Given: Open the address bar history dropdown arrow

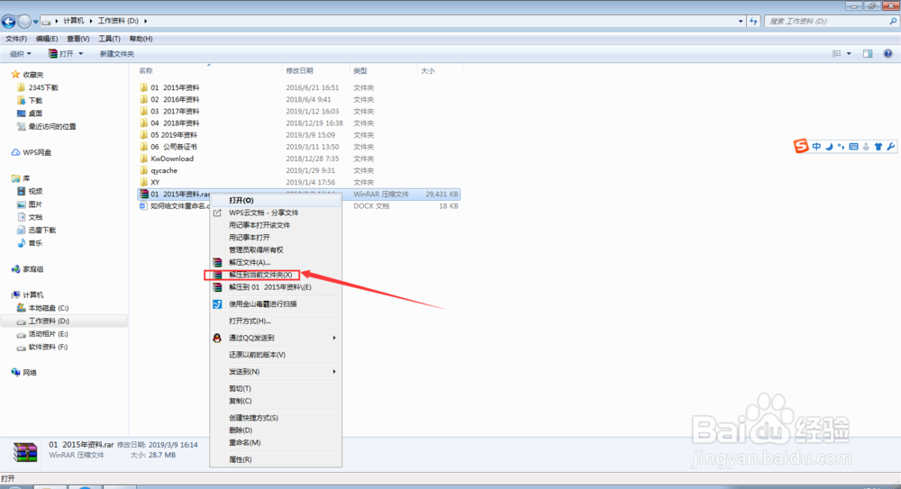Looking at the screenshot, I should [x=740, y=22].
